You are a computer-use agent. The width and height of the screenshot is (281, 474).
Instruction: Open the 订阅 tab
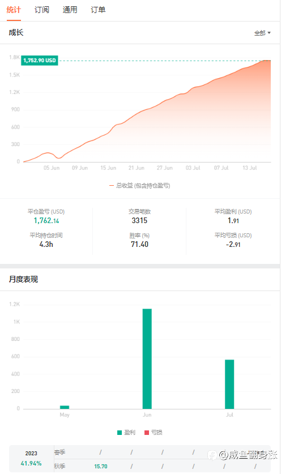coord(42,10)
